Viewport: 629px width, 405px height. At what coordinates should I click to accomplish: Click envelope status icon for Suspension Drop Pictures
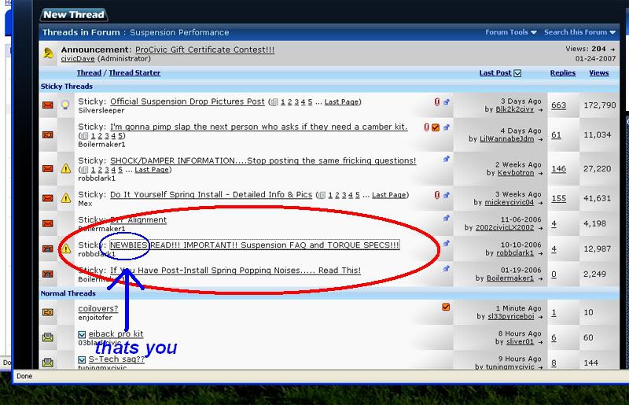tap(48, 105)
